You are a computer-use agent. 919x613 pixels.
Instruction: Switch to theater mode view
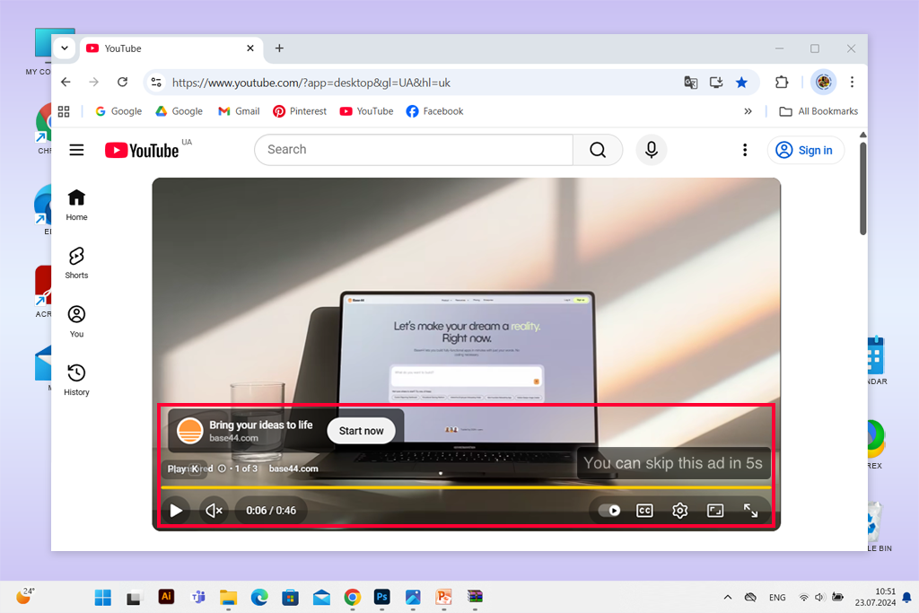click(715, 511)
